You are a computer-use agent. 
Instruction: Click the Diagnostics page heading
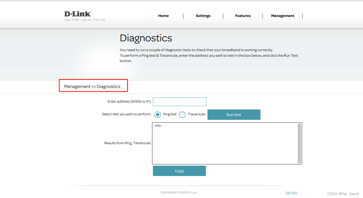click(146, 38)
